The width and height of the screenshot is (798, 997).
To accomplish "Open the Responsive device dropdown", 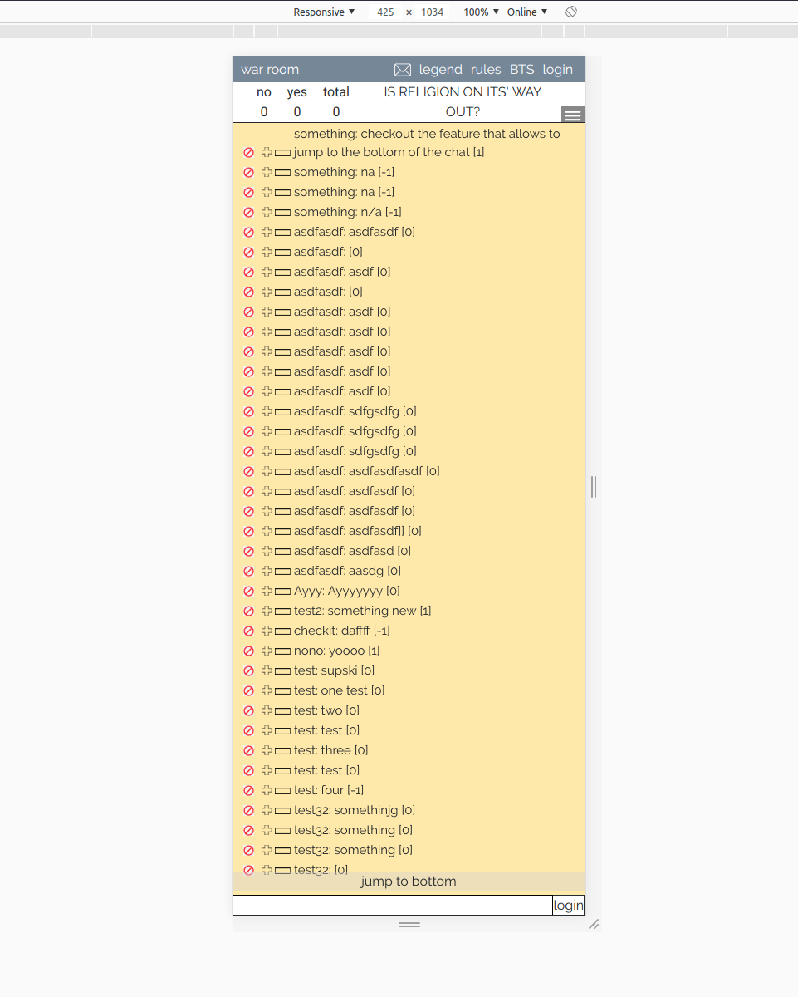I will point(324,12).
